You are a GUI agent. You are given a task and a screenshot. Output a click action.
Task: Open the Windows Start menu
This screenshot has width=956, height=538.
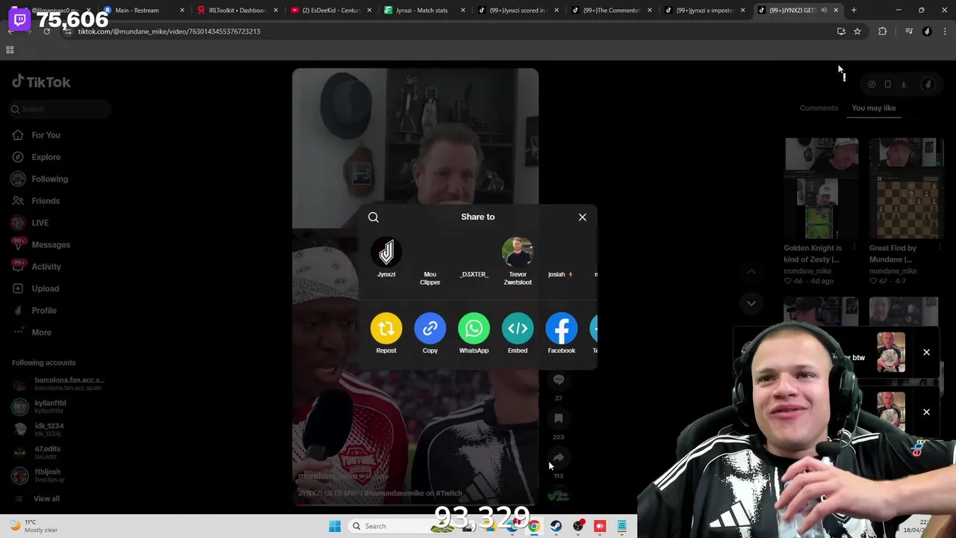pos(334,526)
